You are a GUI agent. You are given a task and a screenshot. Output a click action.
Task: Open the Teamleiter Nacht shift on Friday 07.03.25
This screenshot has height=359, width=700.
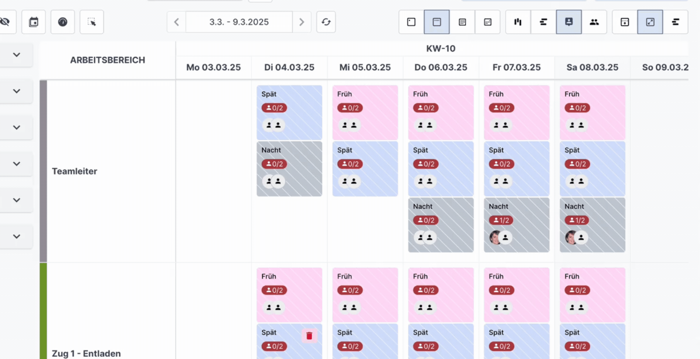[517, 225]
